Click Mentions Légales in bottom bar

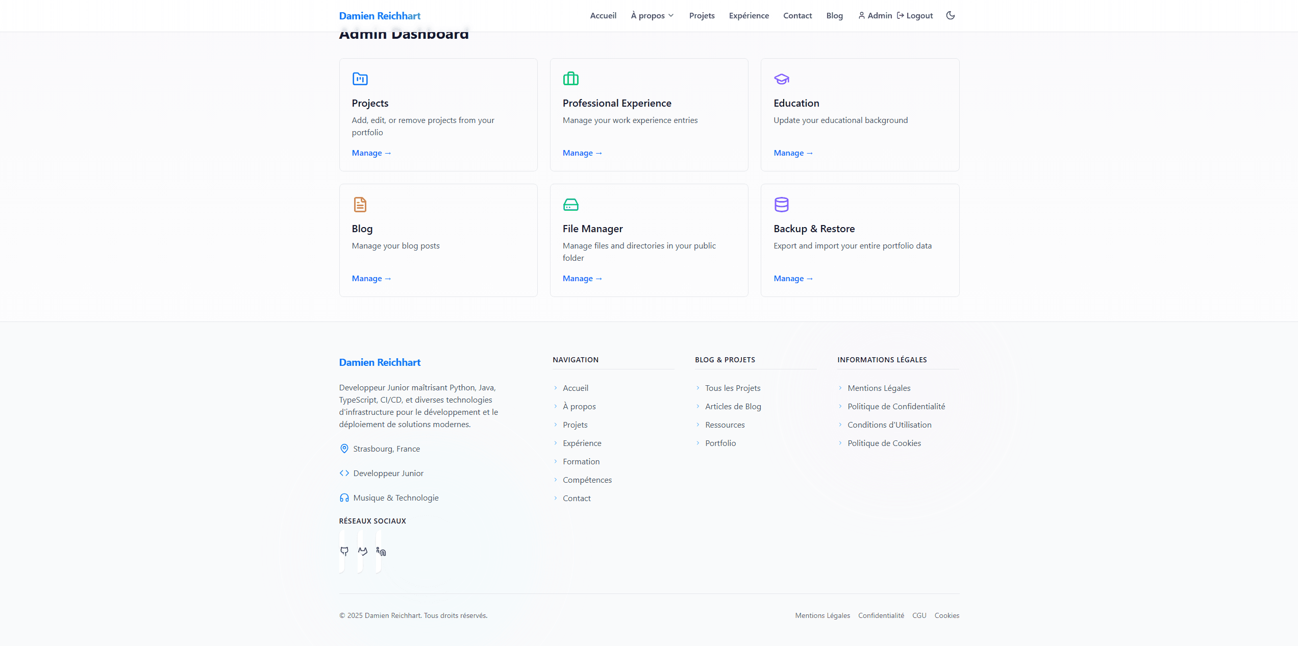tap(822, 615)
